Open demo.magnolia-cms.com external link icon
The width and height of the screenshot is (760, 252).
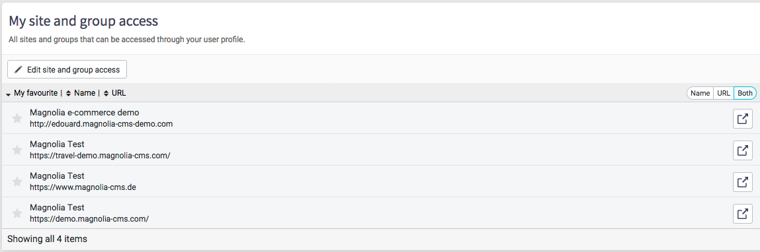[x=743, y=213]
